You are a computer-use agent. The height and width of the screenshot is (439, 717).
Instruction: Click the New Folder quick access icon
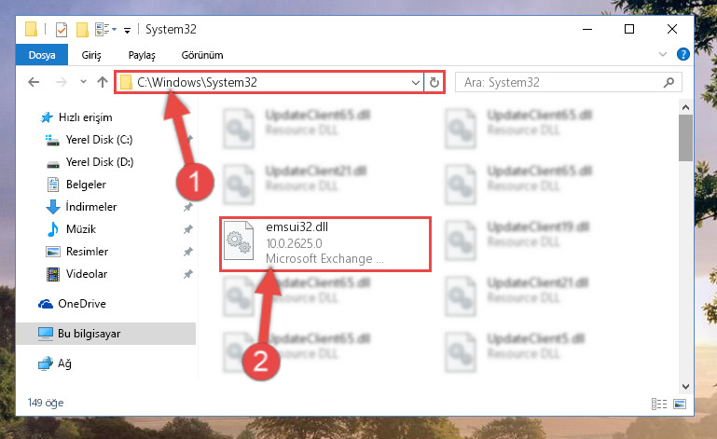tap(82, 30)
